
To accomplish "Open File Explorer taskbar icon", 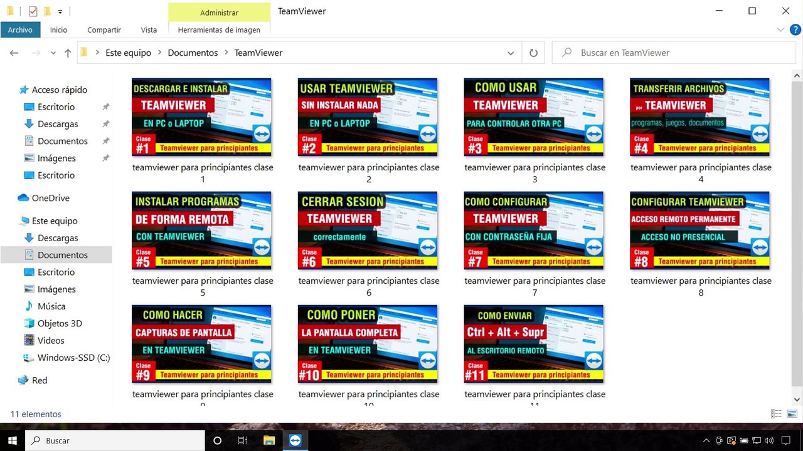I will 269,440.
